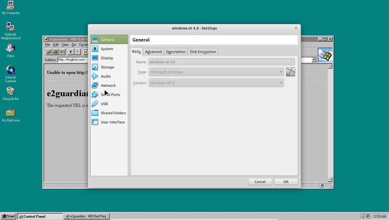
Task: Open the Shared Folders settings category
Action: point(109,113)
